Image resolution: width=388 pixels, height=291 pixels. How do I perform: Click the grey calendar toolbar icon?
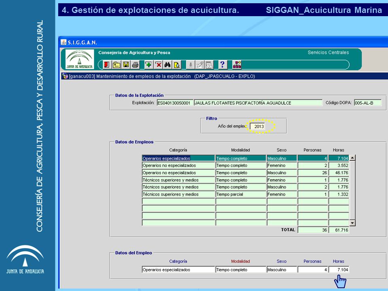pyautogui.click(x=209, y=65)
